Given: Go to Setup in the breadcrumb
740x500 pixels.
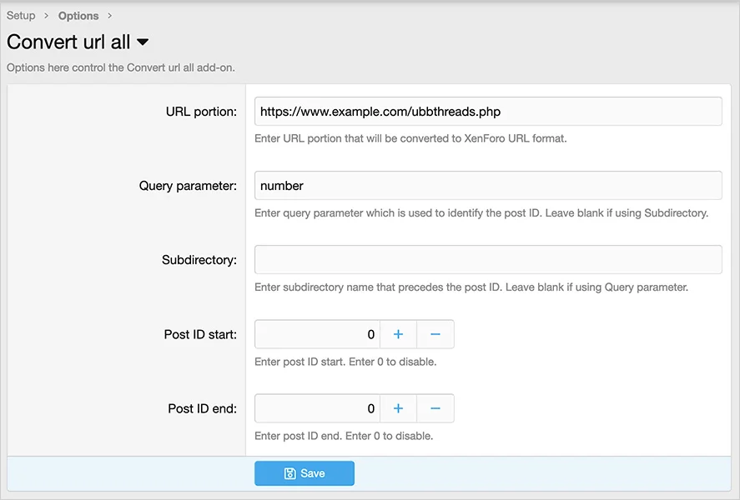Looking at the screenshot, I should tap(21, 16).
